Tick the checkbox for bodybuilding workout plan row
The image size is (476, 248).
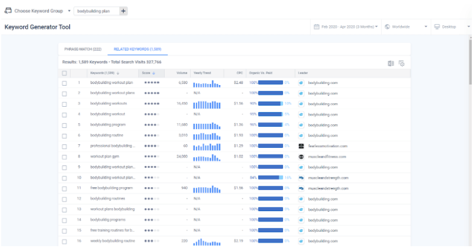tap(65, 83)
